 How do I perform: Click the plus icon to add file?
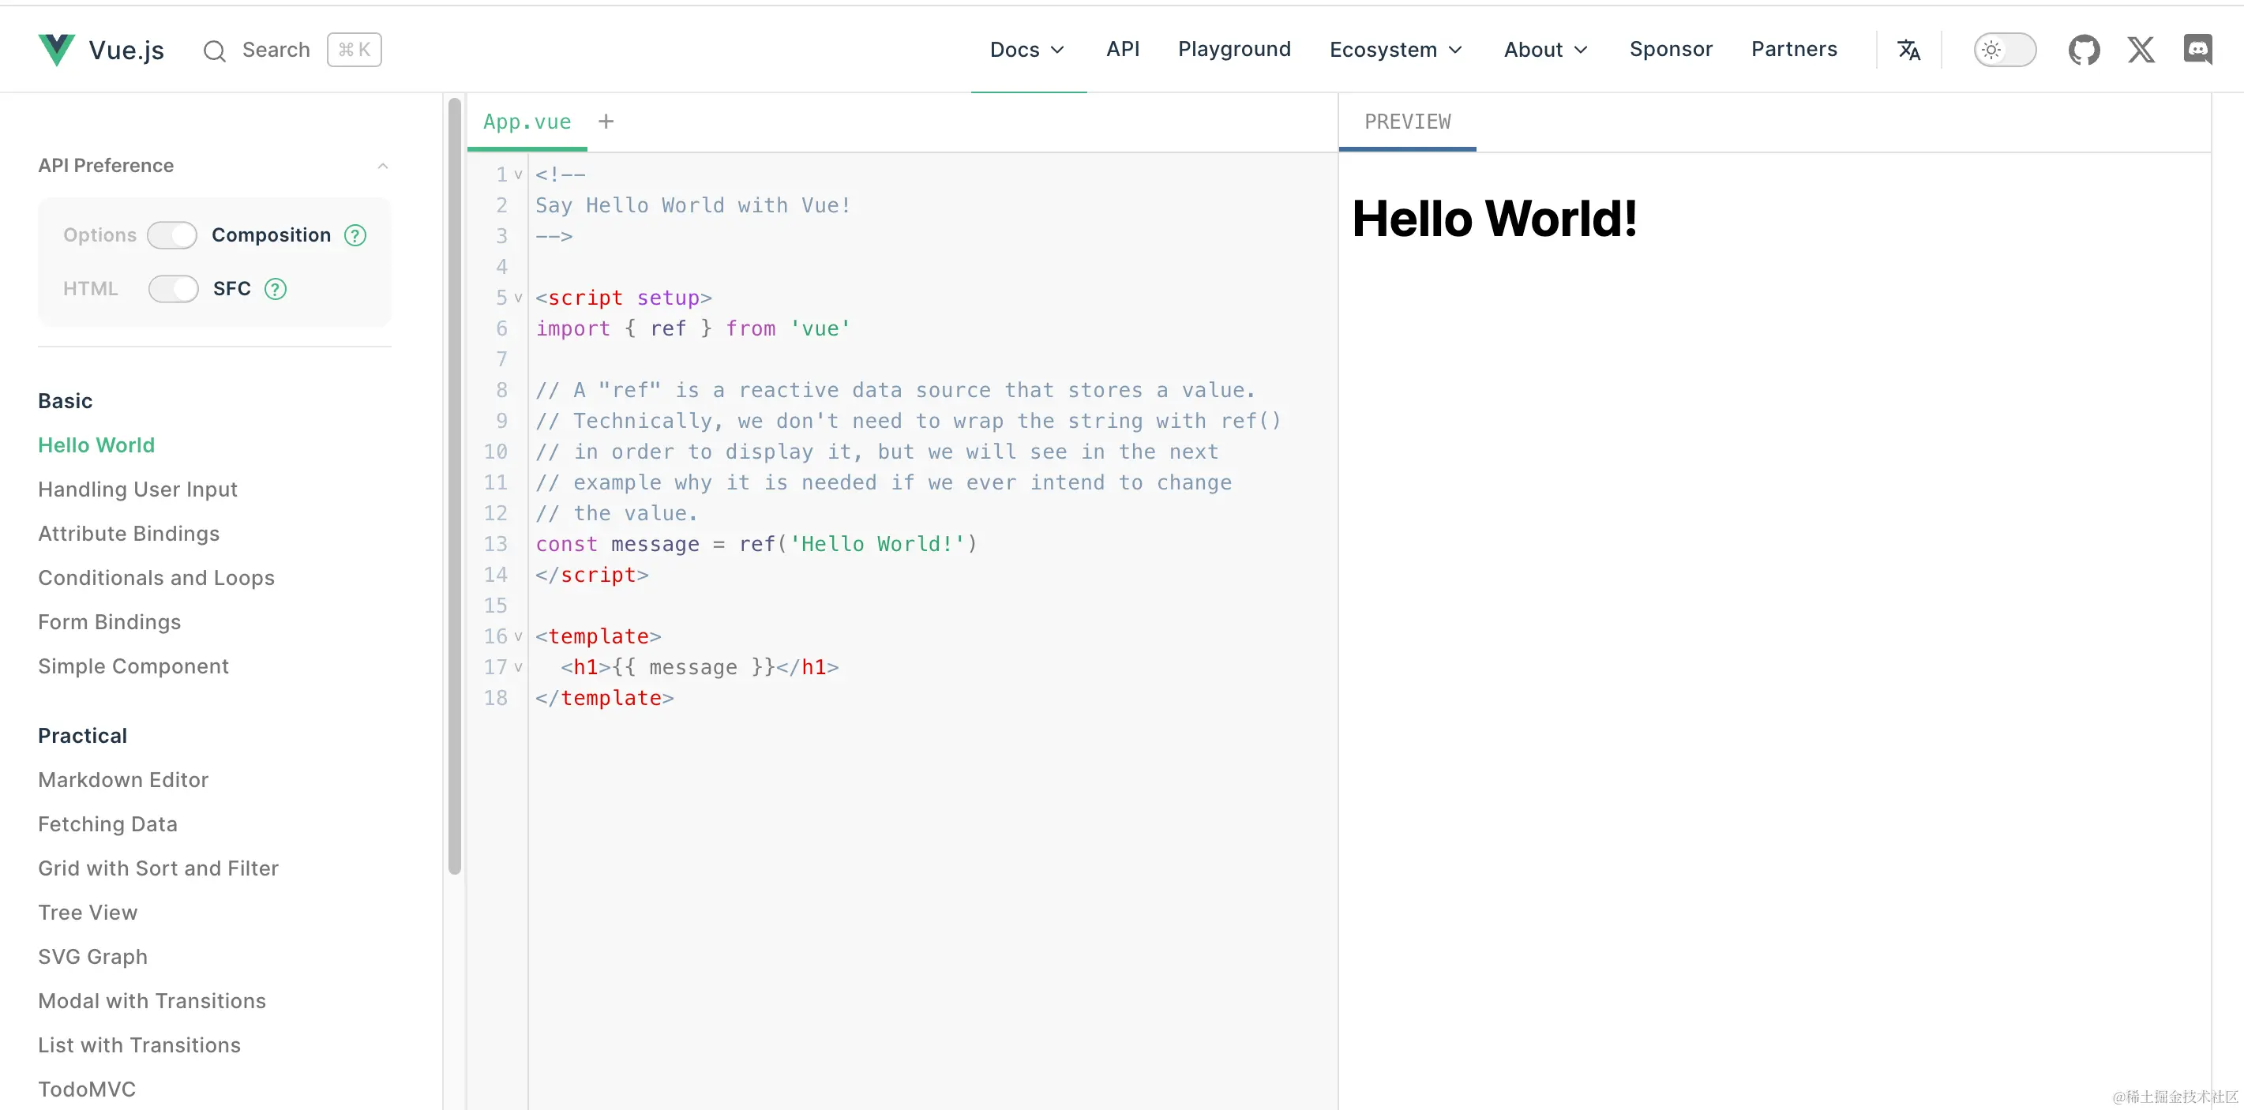click(x=606, y=122)
